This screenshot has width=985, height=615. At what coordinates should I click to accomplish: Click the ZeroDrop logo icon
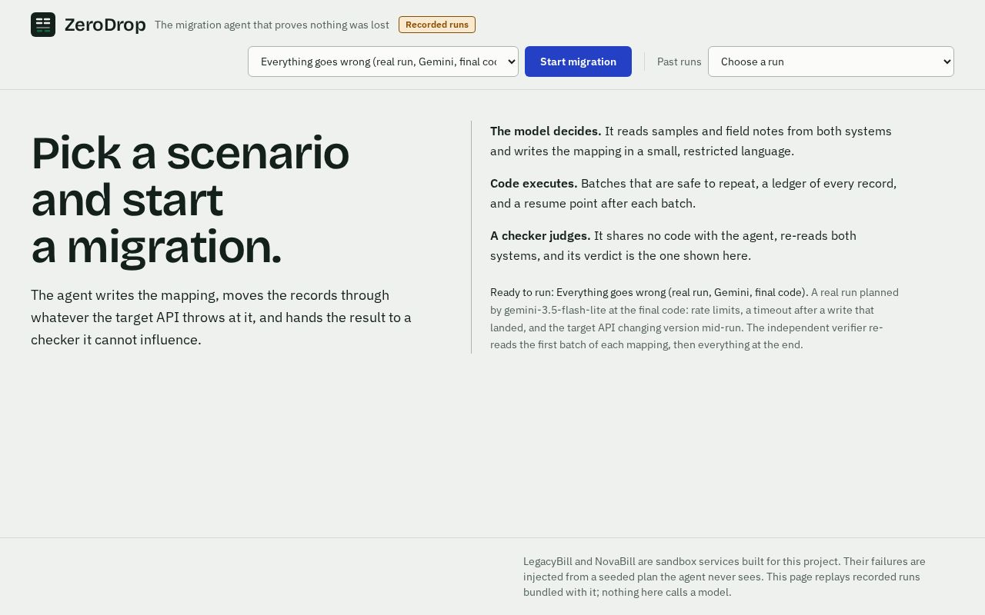pyautogui.click(x=43, y=25)
